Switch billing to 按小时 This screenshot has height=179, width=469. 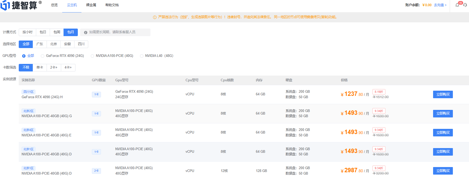click(x=27, y=32)
